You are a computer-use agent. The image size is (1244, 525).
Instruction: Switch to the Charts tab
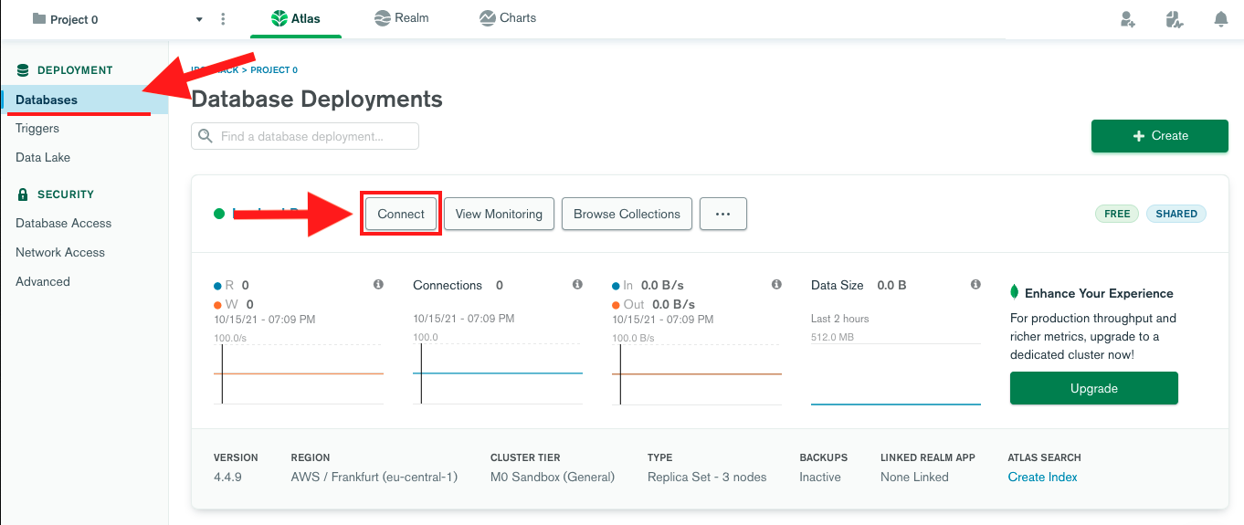coord(508,18)
